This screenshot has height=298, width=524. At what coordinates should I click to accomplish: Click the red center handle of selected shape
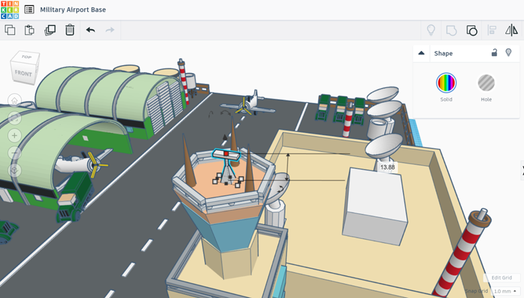point(226,154)
